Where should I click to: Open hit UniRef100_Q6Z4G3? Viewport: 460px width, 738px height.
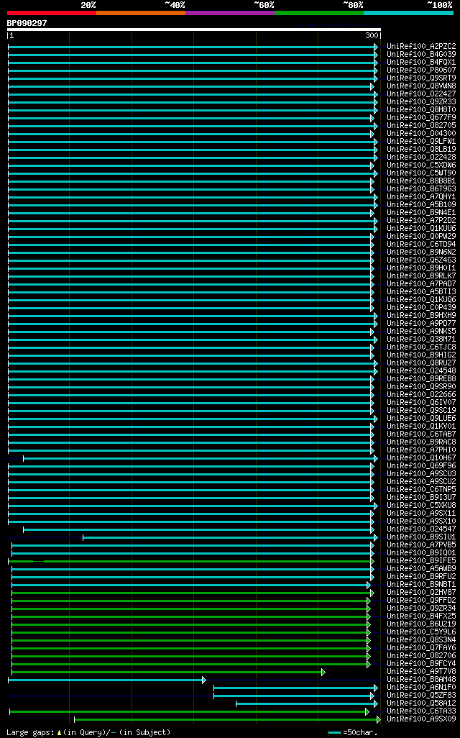[x=421, y=260]
